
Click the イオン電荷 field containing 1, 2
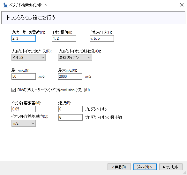64,38
